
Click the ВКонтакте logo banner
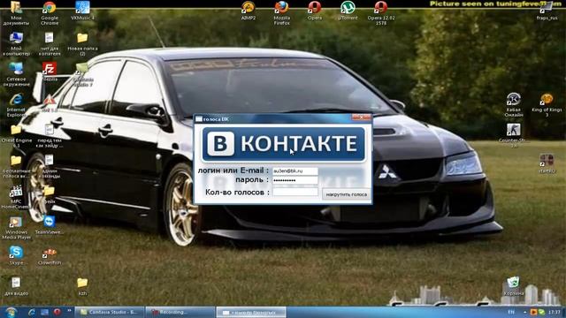283,144
